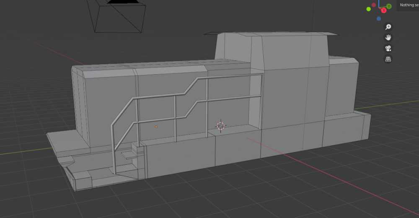Click the 3D cursor crosshair
419x218 pixels.
(x=220, y=126)
